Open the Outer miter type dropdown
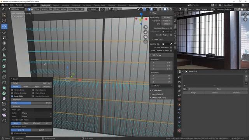Screen dimensions: 249x140 (x=36, y=113)
